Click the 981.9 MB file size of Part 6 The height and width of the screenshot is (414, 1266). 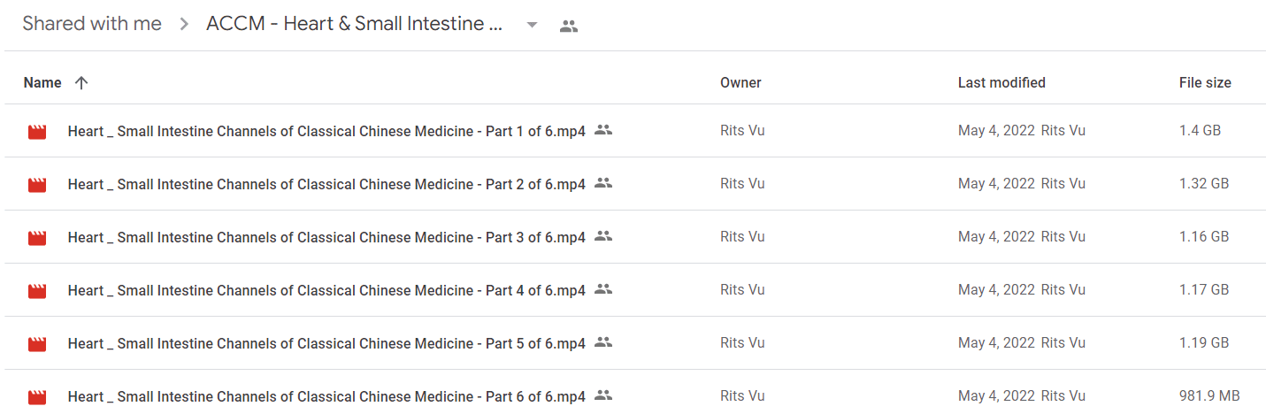pos(1209,395)
